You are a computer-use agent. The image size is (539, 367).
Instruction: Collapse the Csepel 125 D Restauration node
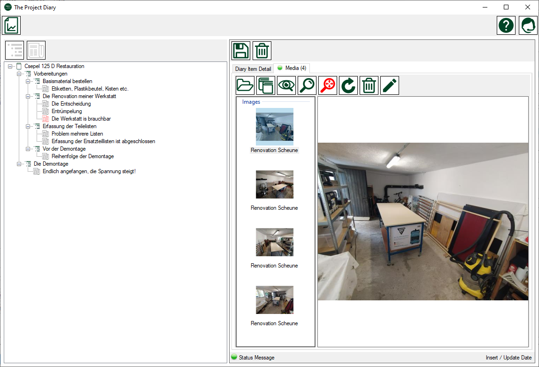pyautogui.click(x=10, y=66)
